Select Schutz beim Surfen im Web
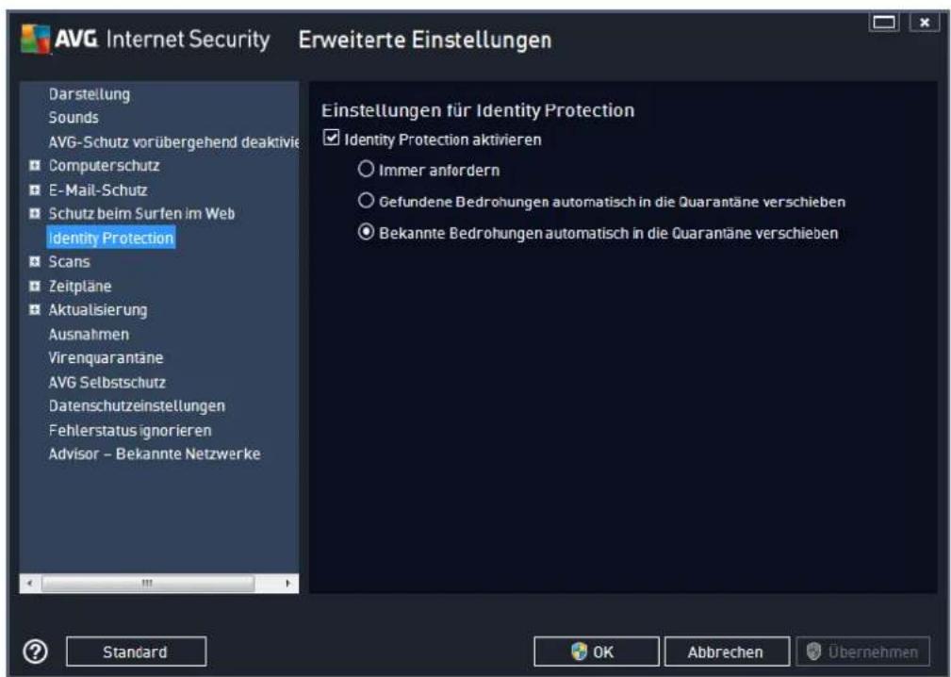This screenshot has height=677, width=951. tap(141, 213)
